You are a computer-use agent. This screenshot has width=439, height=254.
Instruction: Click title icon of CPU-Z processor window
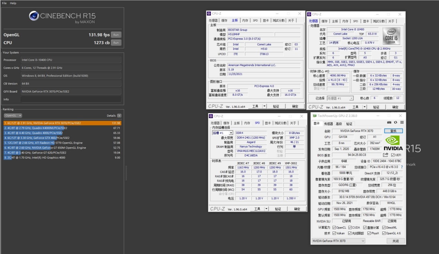point(309,14)
